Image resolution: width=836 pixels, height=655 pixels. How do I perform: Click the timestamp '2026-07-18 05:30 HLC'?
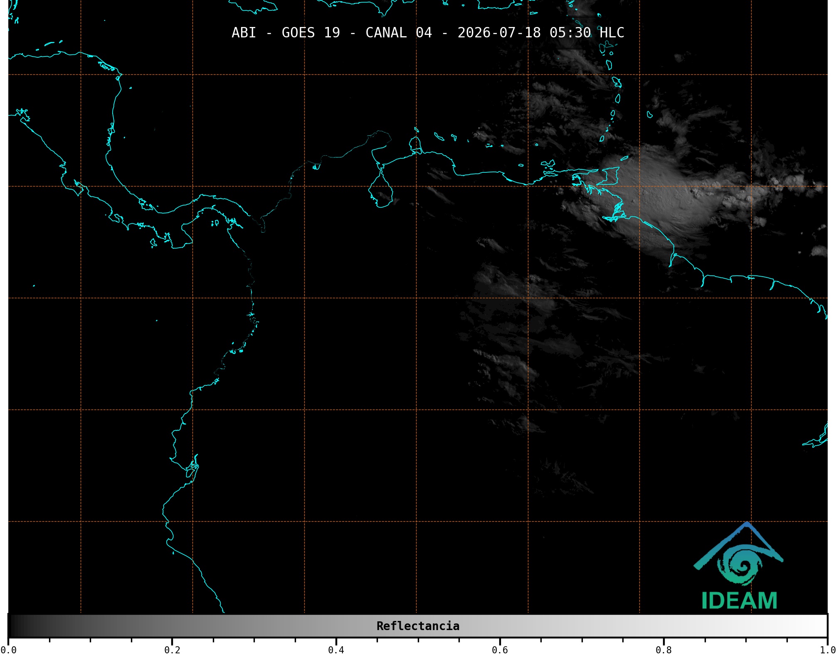(x=541, y=33)
